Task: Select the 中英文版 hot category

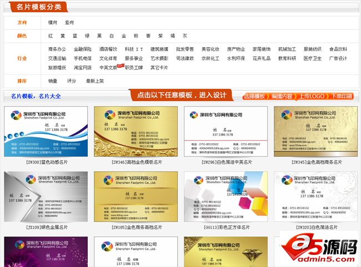Action: (x=108, y=68)
